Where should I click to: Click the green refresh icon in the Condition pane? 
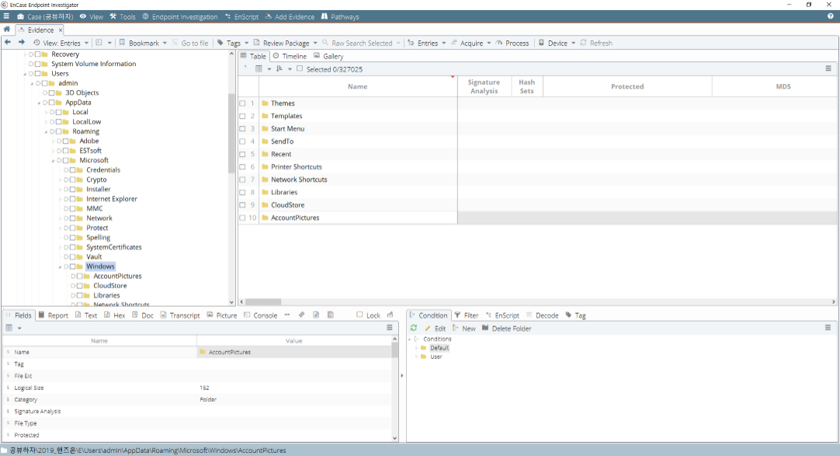click(x=414, y=328)
